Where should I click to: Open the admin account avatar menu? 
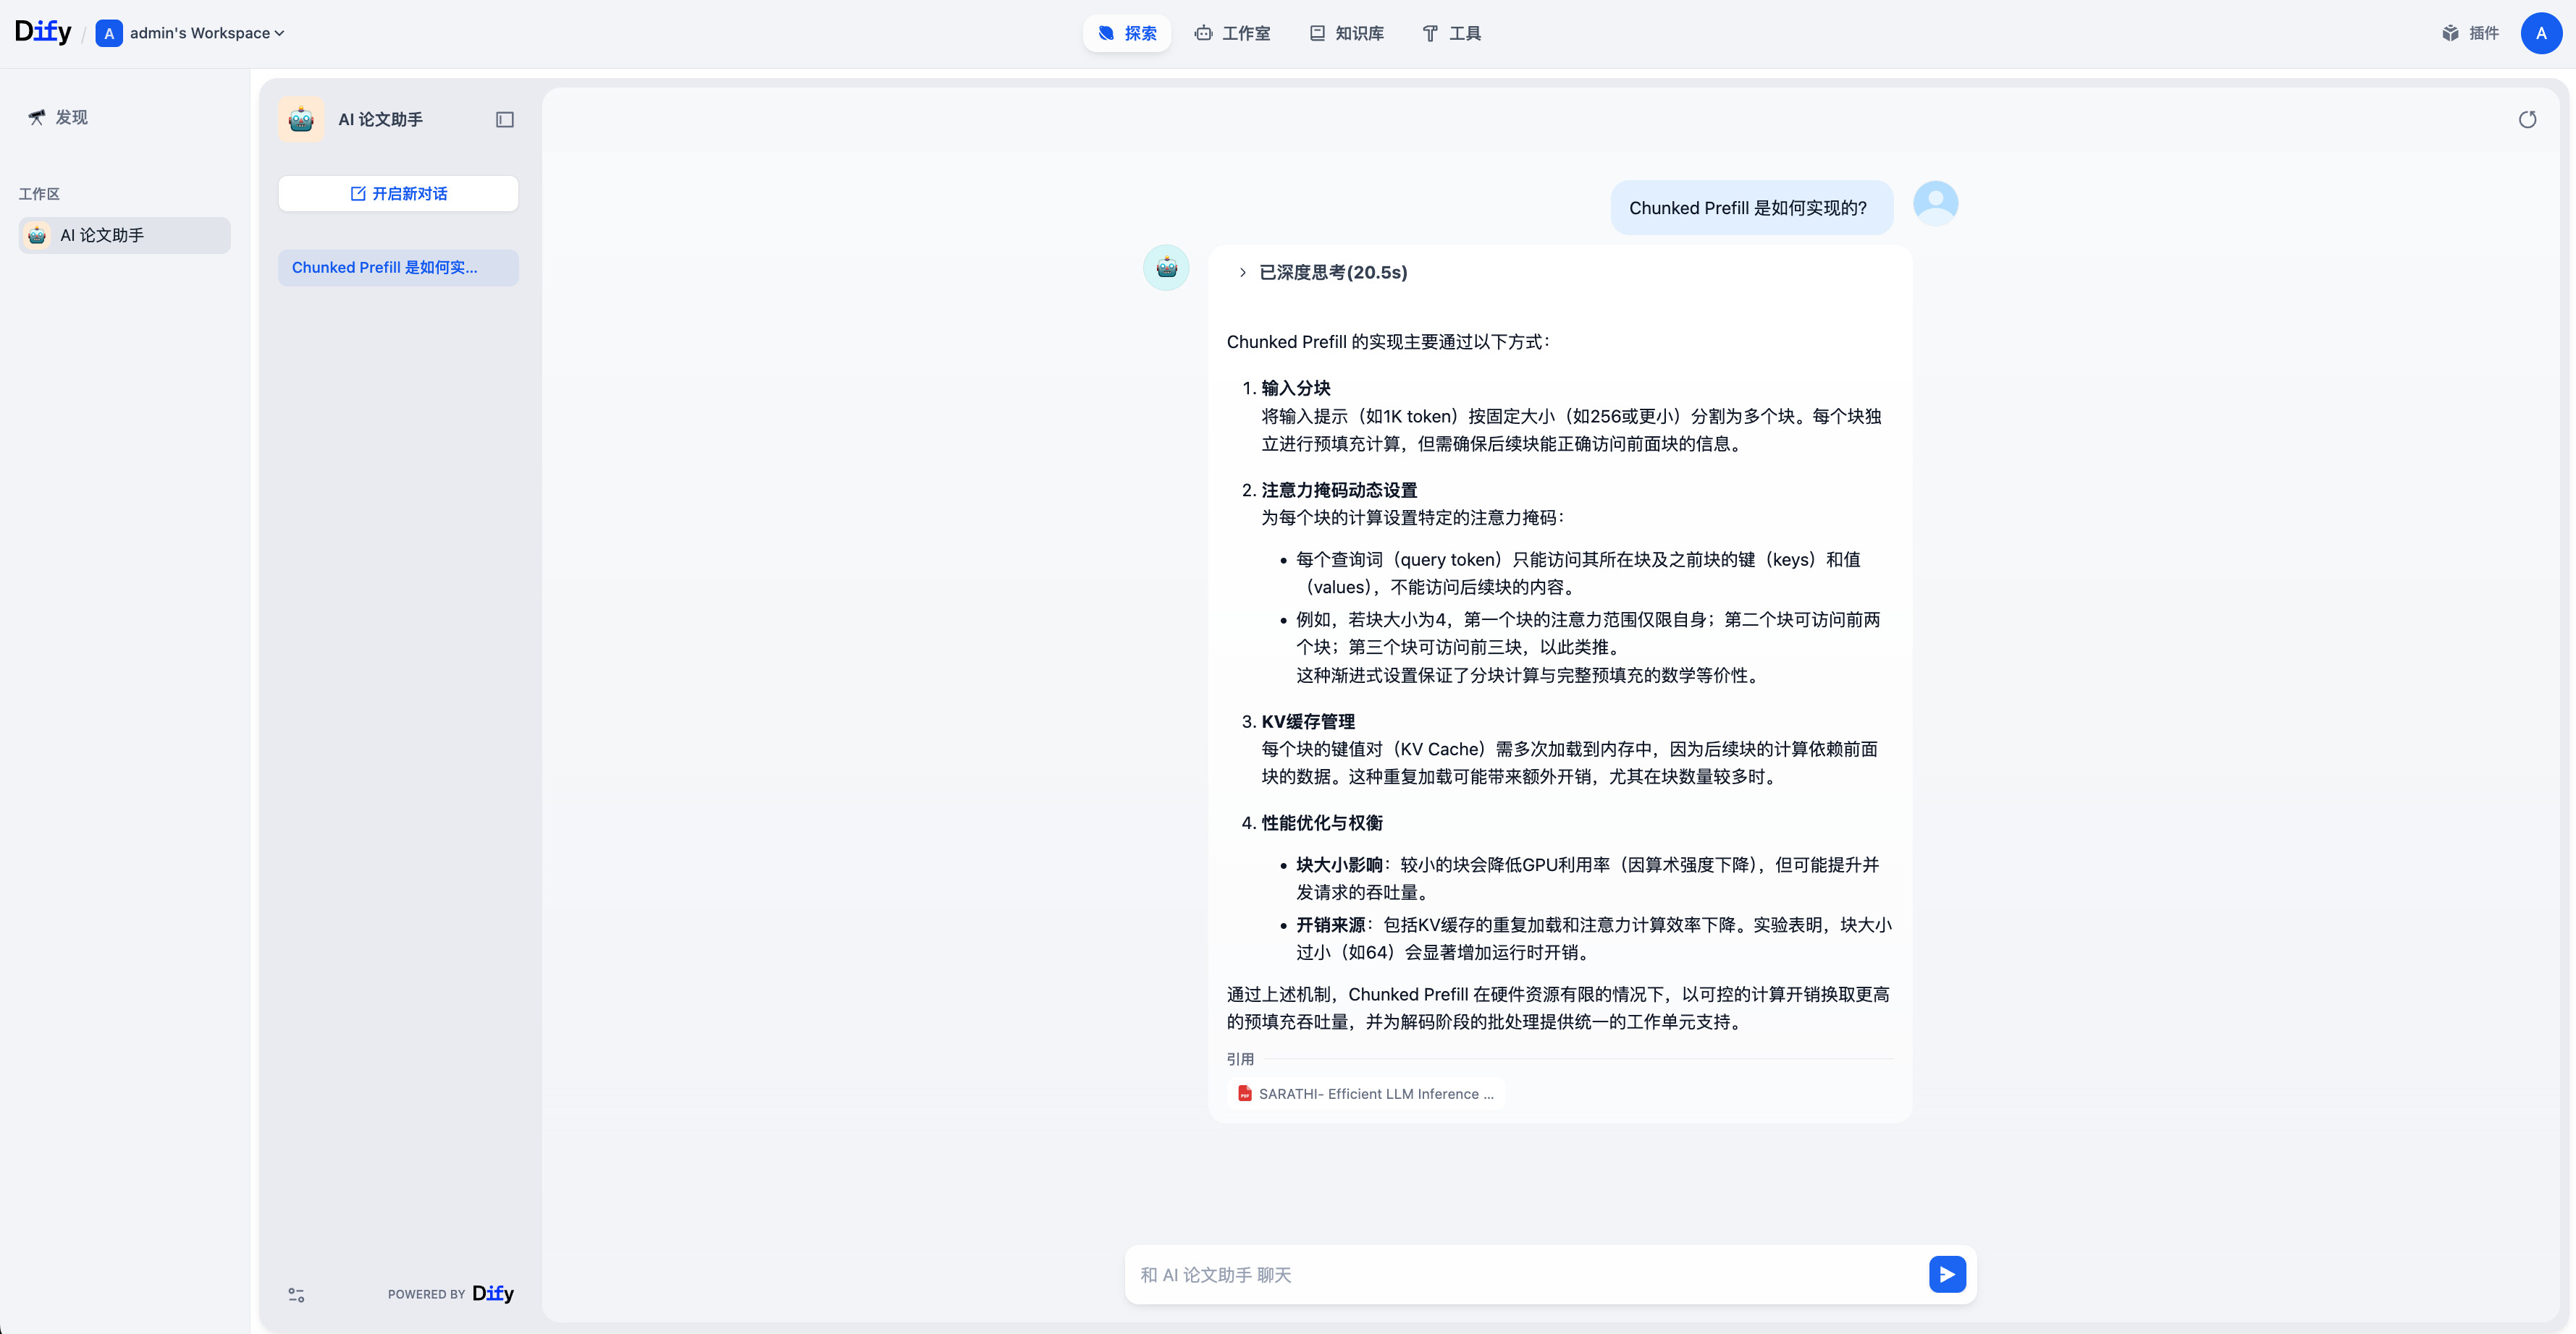(2541, 33)
